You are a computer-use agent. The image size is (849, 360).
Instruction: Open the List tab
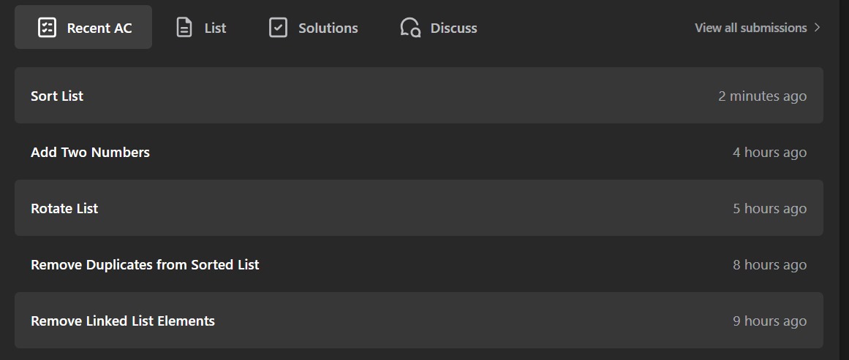[x=201, y=28]
